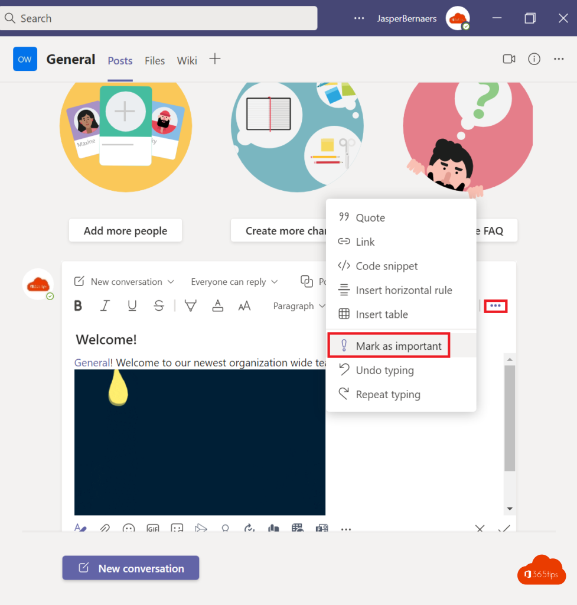Viewport: 577px width, 605px height.
Task: Toggle strikethrough formatting in the compose toolbar
Action: pyautogui.click(x=159, y=306)
